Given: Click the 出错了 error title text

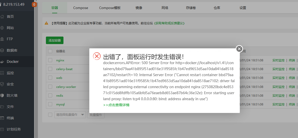Looking at the screenshot, I should [143, 57].
